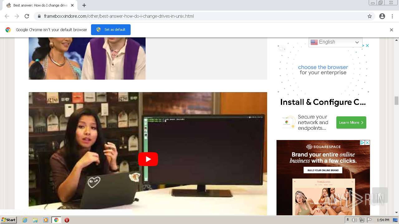This screenshot has width=399, height=224.
Task: Close the 'Best answer' tab
Action: pos(72,5)
